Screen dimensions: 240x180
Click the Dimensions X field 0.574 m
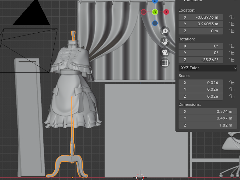[x=208, y=111]
